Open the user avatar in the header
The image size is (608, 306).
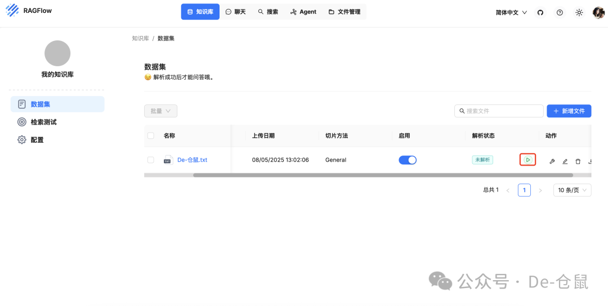(x=598, y=12)
